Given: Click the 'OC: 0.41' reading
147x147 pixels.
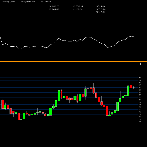Looking at the screenshot, I should pos(101,6).
